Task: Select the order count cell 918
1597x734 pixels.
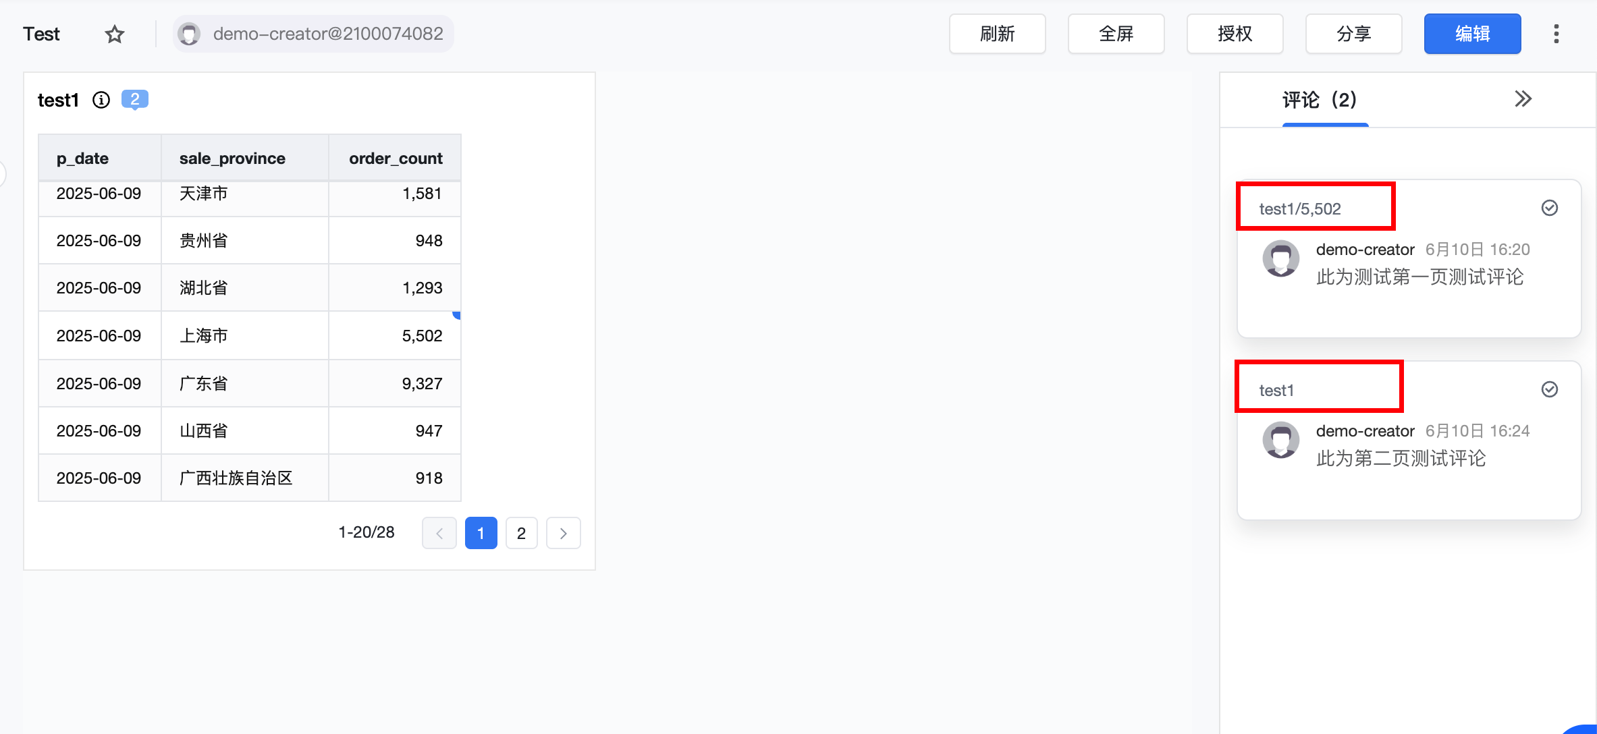Action: (395, 478)
